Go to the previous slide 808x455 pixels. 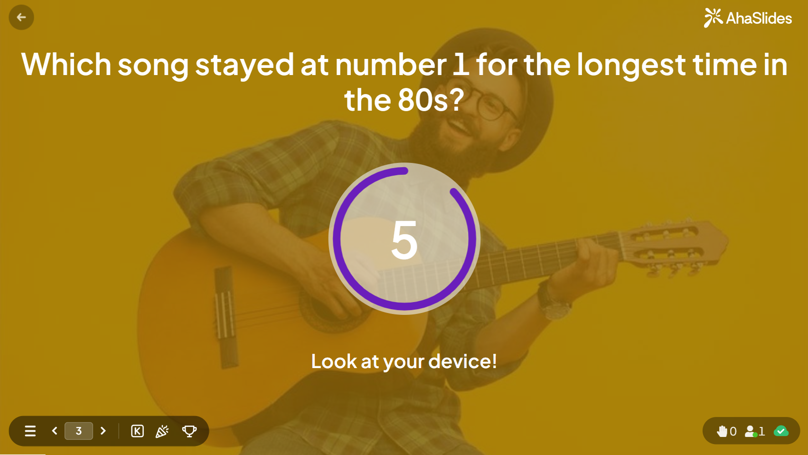click(55, 431)
